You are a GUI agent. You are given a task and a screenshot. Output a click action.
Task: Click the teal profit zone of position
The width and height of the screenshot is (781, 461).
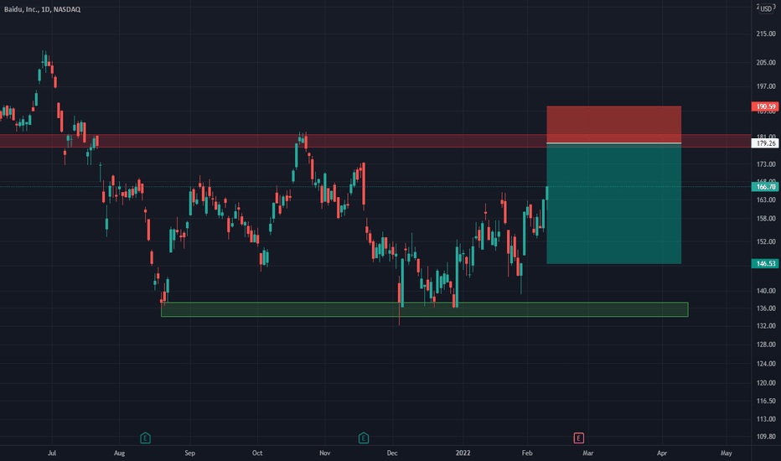pyautogui.click(x=613, y=204)
